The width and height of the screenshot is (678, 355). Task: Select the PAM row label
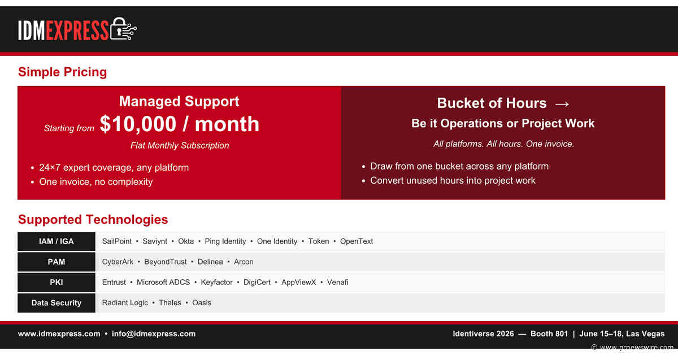coord(56,262)
